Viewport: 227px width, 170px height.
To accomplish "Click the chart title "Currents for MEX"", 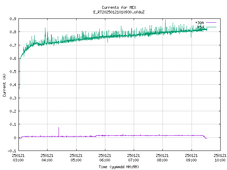I will 119,7.
